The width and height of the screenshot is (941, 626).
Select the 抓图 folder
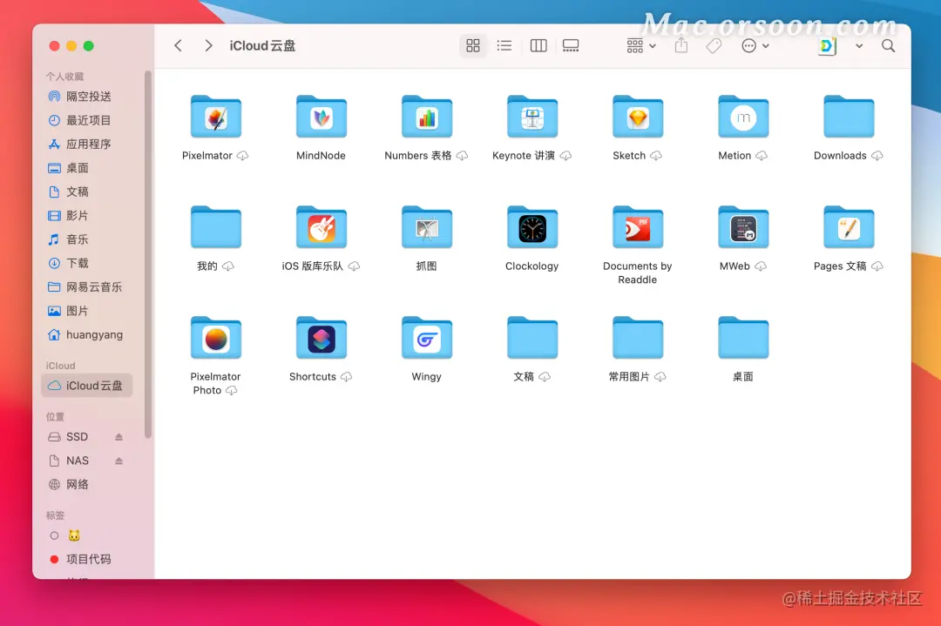point(427,227)
